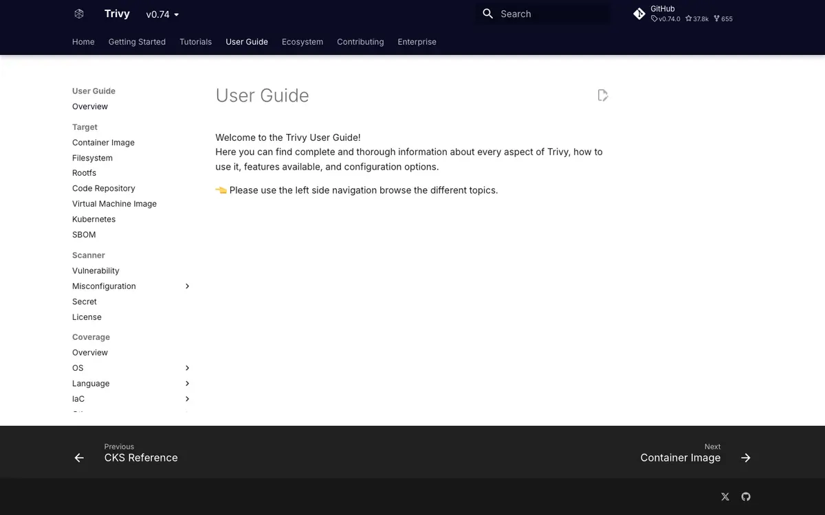Open Language coverage item

91,384
